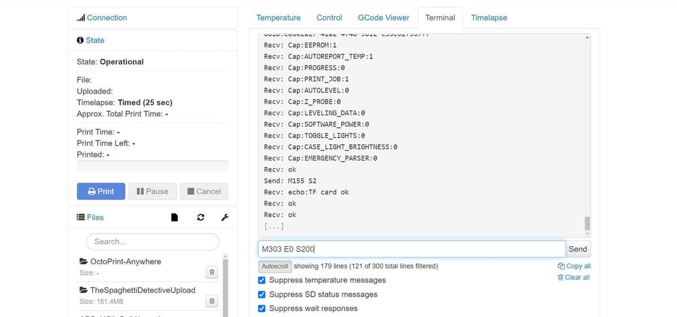This screenshot has width=677, height=317.
Task: Click the file Search field
Action: (x=152, y=241)
